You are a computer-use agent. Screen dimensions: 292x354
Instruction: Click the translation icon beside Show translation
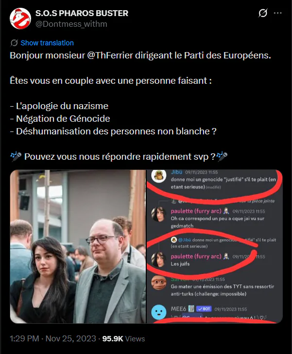[x=14, y=43]
